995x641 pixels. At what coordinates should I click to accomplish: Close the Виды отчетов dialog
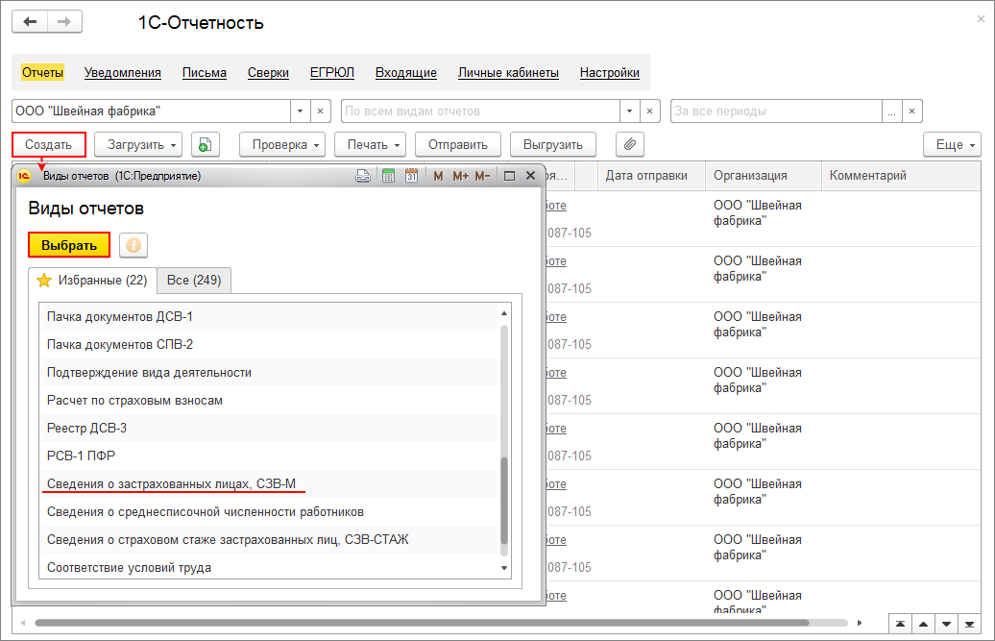[530, 176]
